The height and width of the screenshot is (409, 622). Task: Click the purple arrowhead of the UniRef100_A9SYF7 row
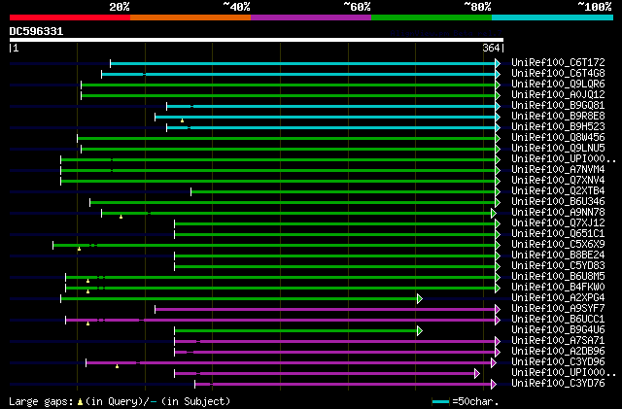498,310
